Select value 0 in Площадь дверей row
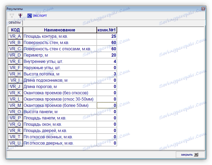This screenshot has height=165, width=212. click(x=107, y=130)
